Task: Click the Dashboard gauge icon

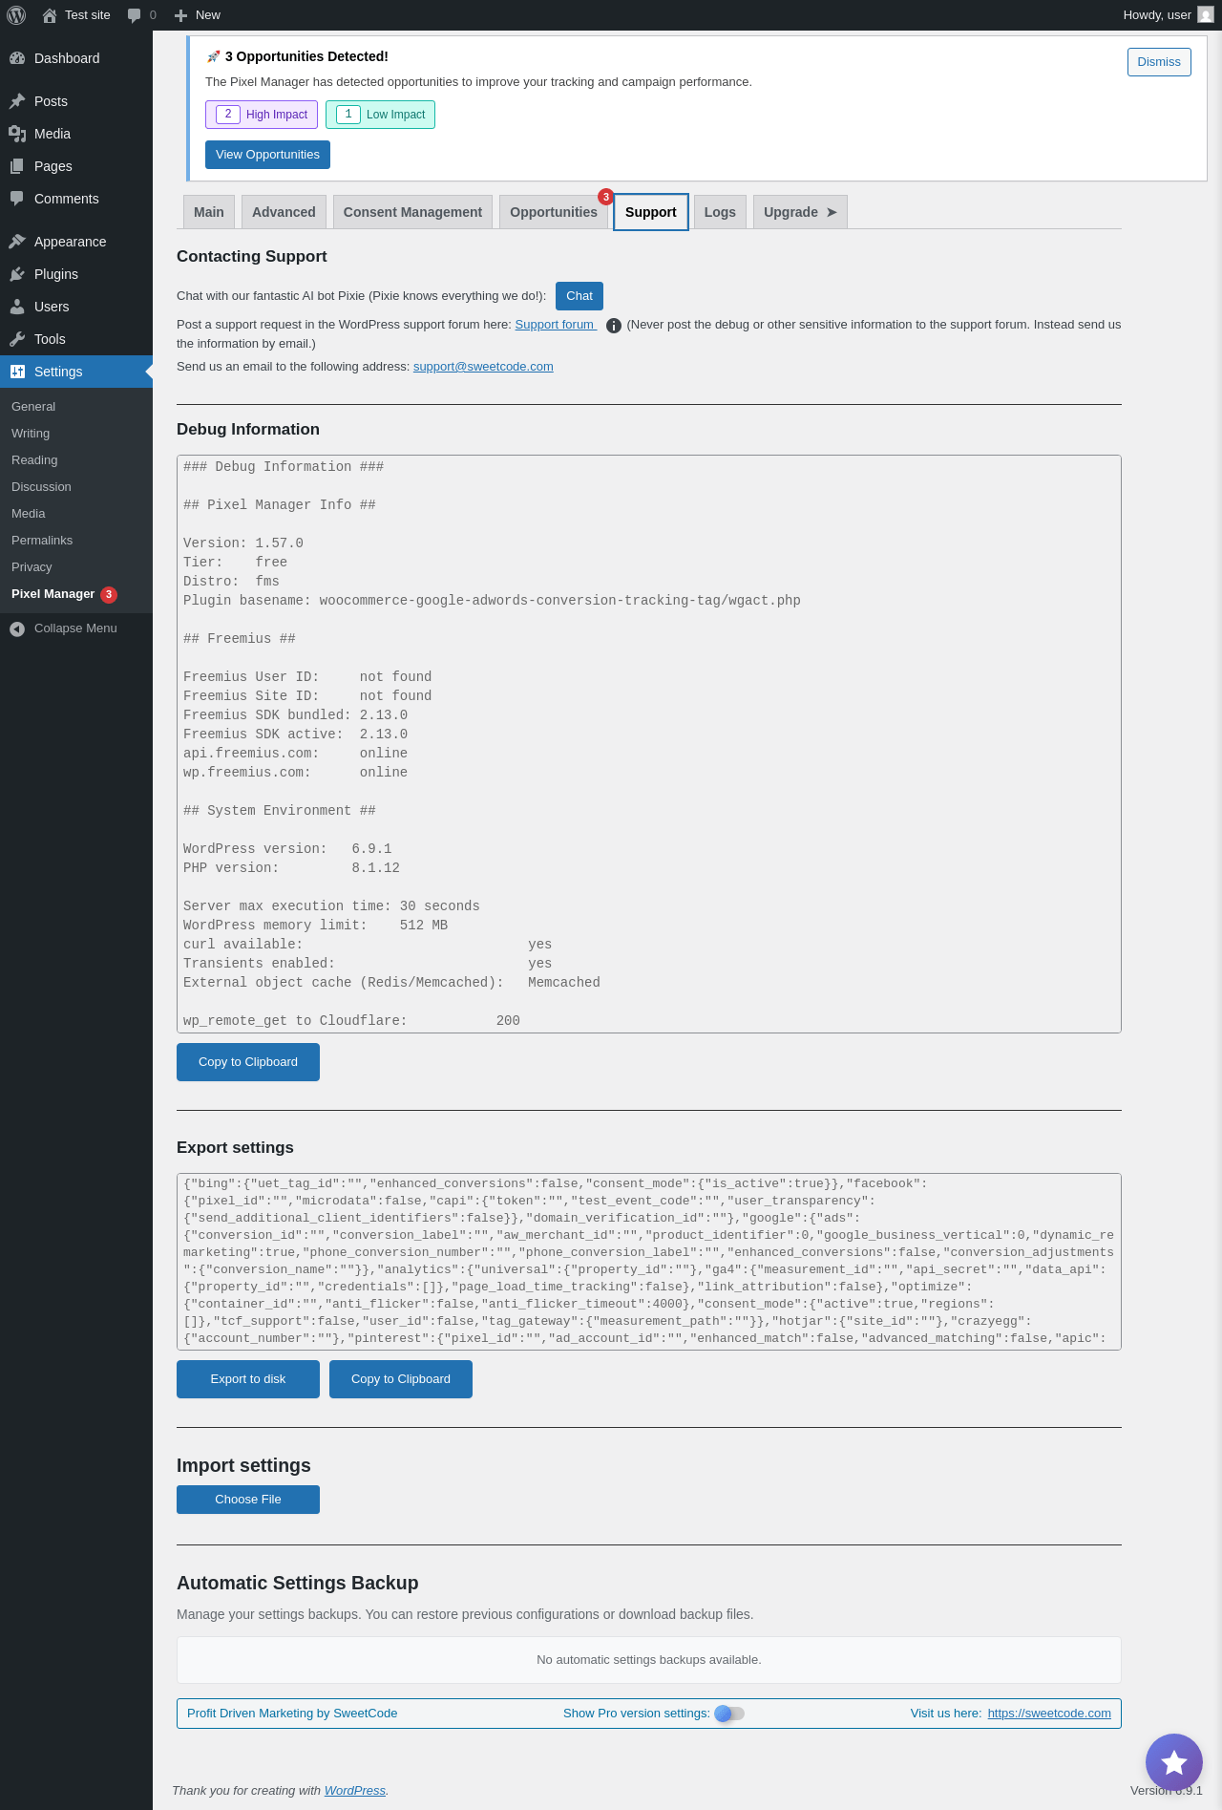Action: (17, 58)
